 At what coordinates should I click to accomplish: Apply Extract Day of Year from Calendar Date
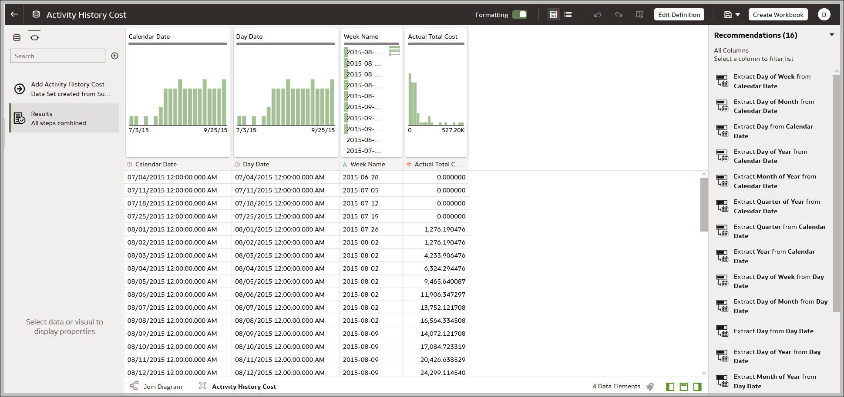(x=773, y=156)
